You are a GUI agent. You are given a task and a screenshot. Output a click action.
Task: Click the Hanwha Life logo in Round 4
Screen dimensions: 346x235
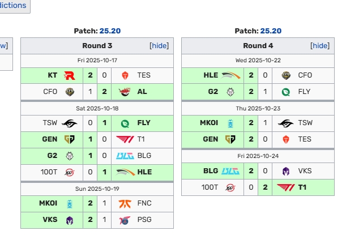[230, 75]
